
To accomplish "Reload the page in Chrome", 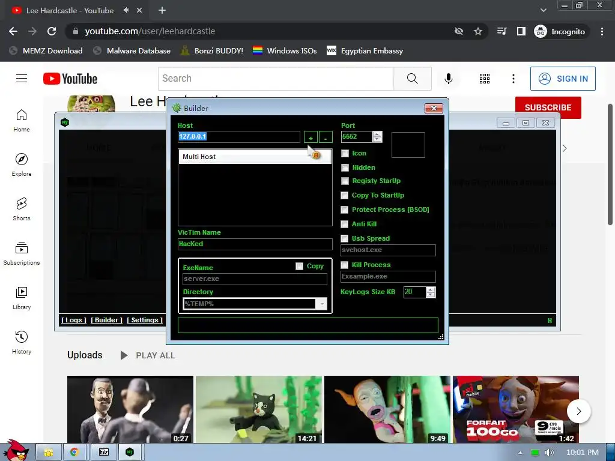I will click(52, 31).
